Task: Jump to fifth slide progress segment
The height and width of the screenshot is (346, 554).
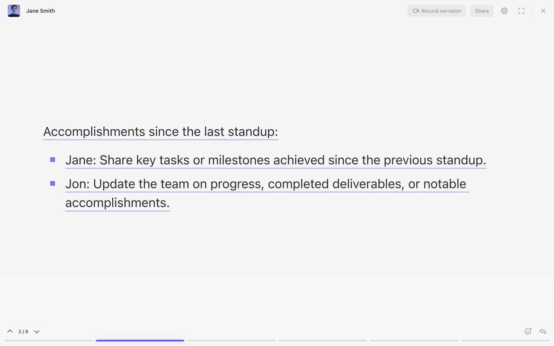Action: click(414, 341)
